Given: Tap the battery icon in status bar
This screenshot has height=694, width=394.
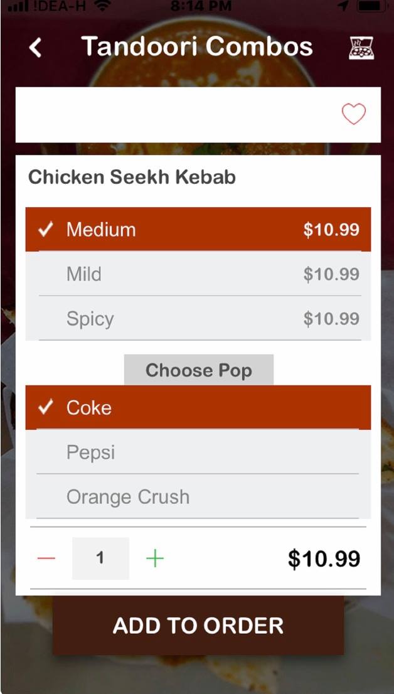Looking at the screenshot, I should [x=371, y=6].
